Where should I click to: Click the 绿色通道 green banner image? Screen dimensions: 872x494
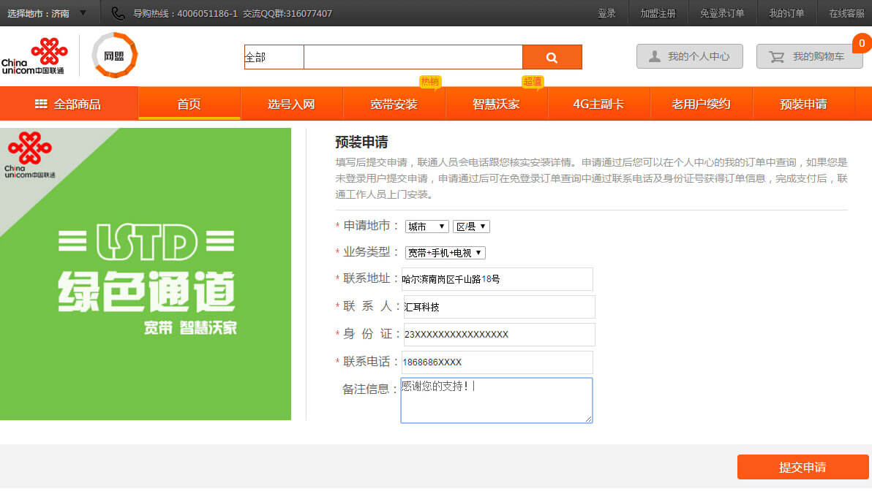(146, 274)
